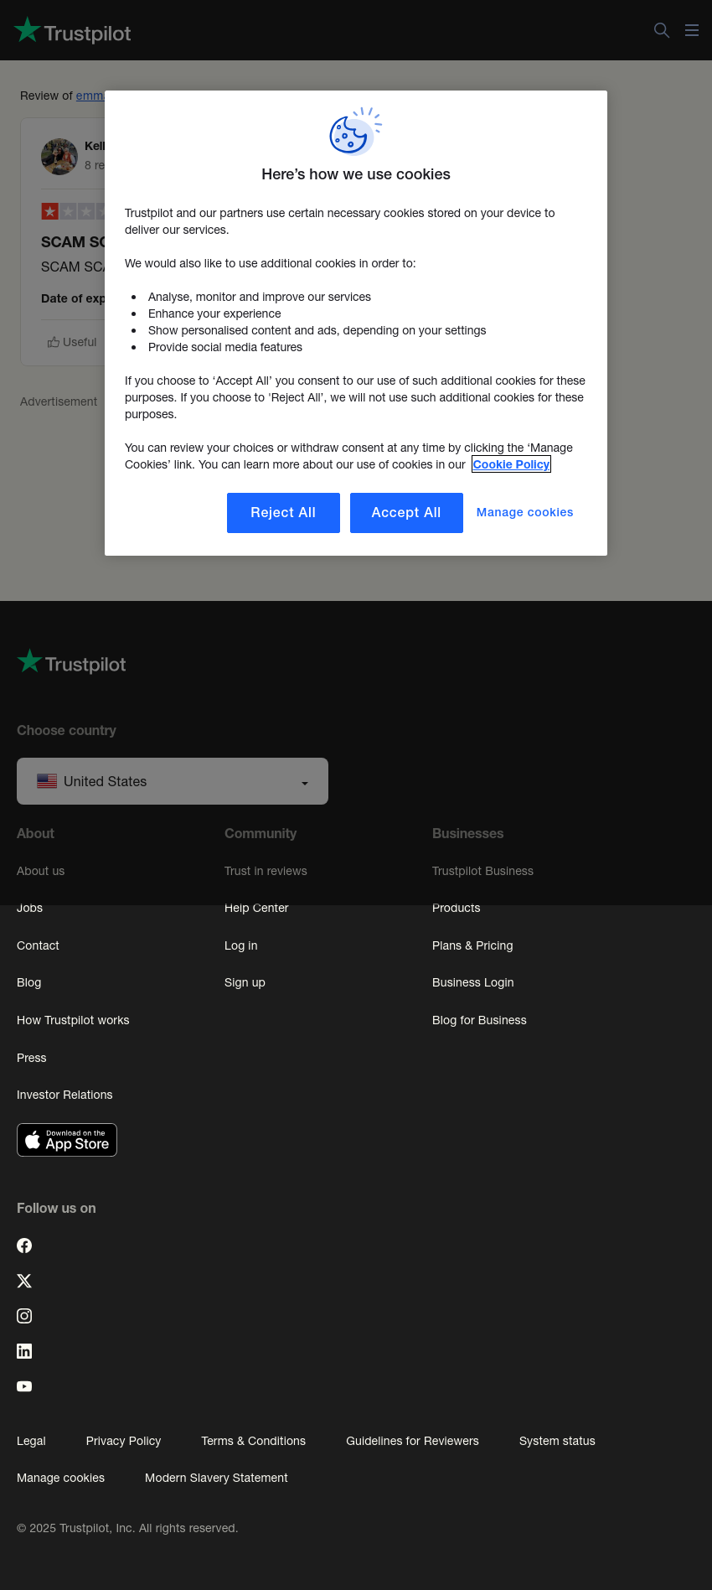Open Manage cookies in footer
712x1590 pixels.
(60, 1478)
